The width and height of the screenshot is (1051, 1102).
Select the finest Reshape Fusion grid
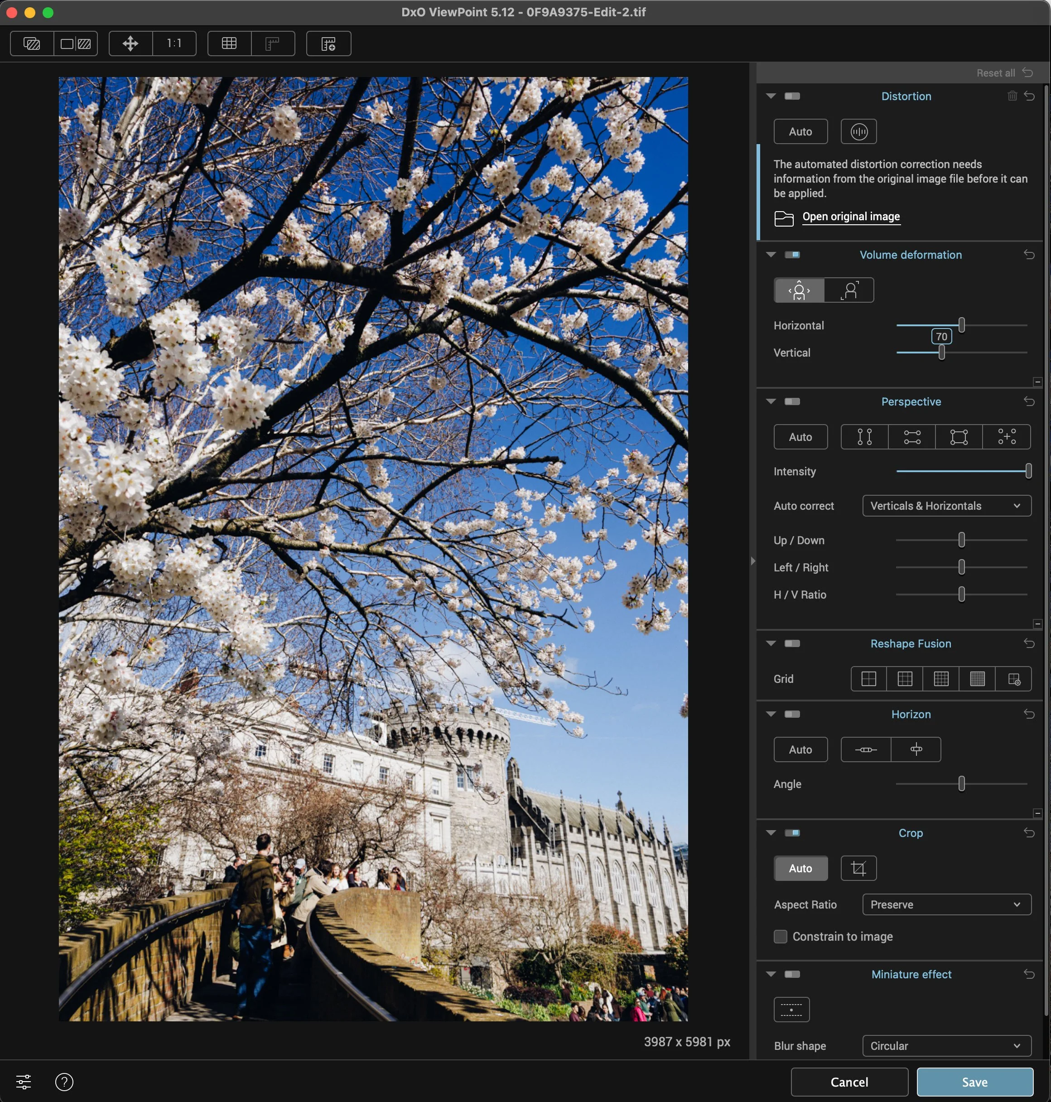pos(977,679)
